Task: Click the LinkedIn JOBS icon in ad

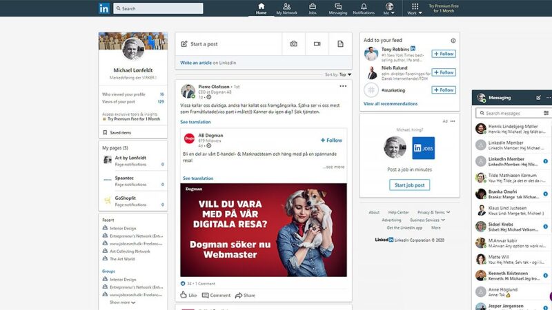Action: point(424,148)
